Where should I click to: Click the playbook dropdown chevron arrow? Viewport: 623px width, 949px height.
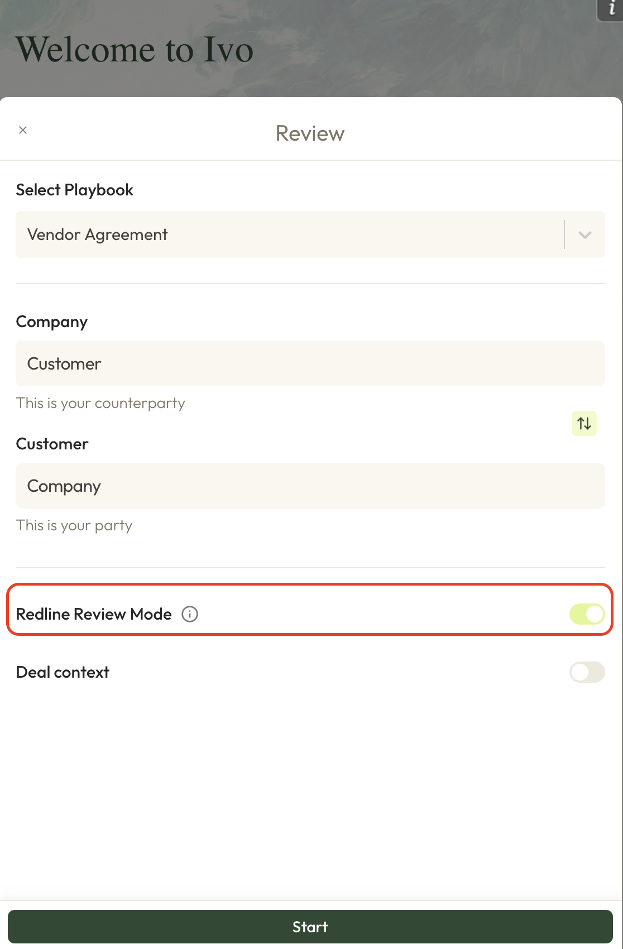point(585,234)
